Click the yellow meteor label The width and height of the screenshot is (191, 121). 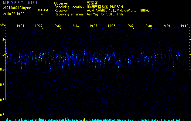[x=43, y=9]
